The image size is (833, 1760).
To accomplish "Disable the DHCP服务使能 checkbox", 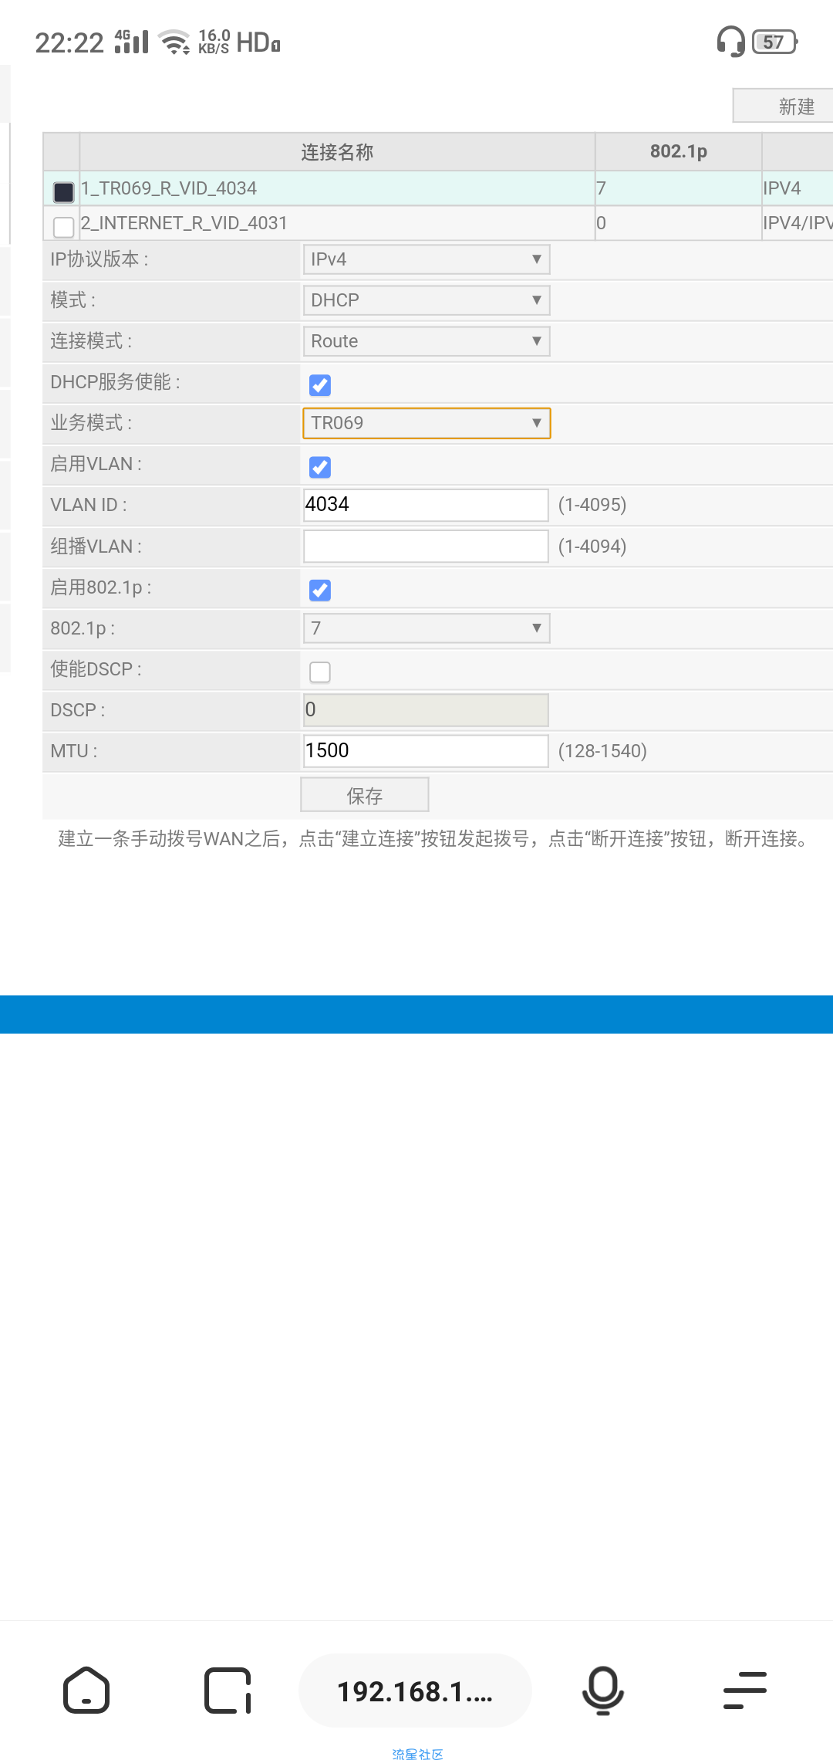I will coord(320,385).
